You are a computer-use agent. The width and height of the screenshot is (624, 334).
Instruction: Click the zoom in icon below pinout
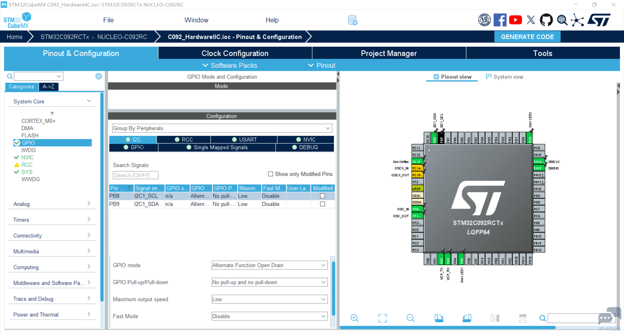[x=354, y=318]
